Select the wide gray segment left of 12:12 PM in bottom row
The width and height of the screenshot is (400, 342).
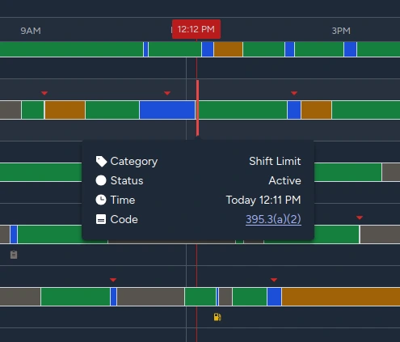click(150, 297)
